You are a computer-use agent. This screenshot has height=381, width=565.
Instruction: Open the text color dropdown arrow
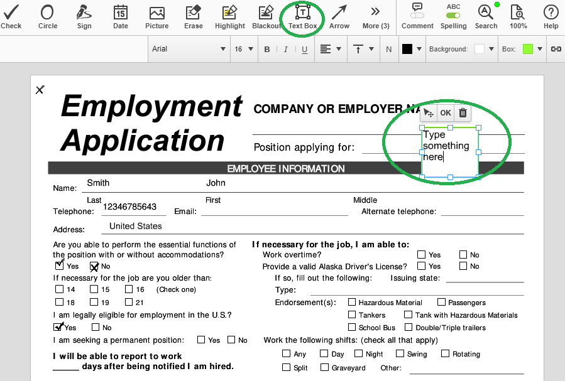click(419, 49)
